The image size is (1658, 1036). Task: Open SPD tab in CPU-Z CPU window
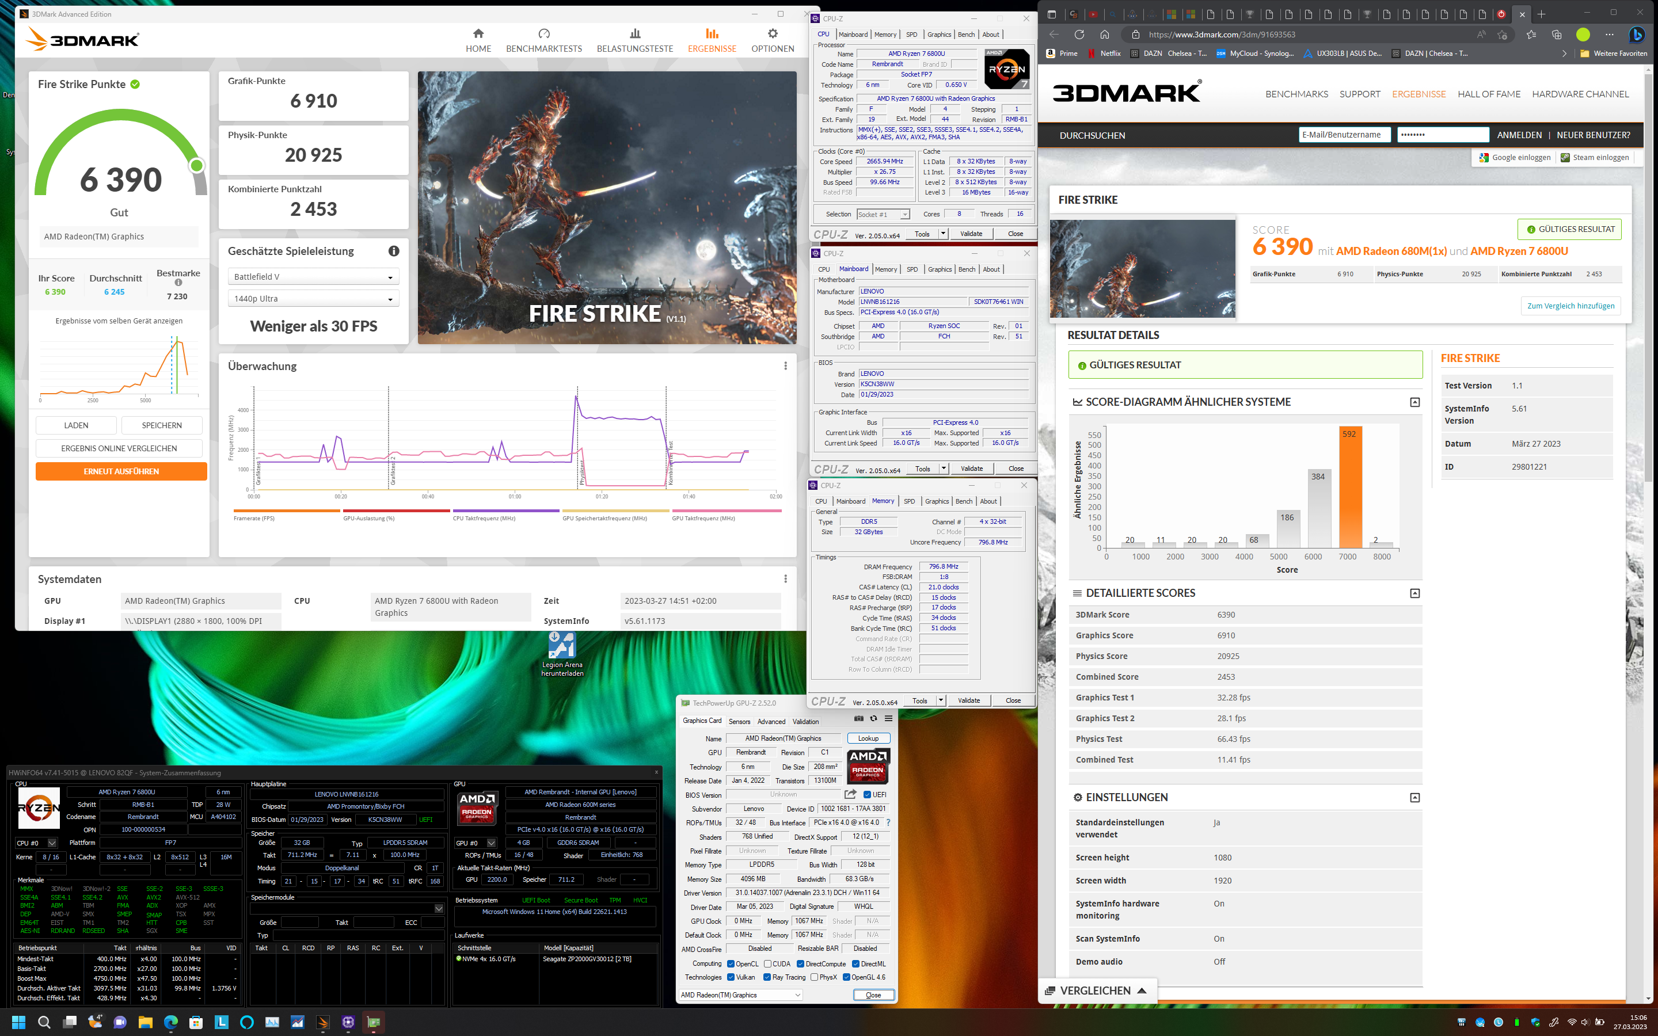coord(911,35)
